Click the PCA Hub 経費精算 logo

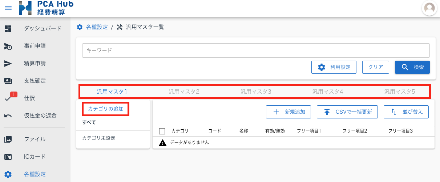pyautogui.click(x=46, y=8)
